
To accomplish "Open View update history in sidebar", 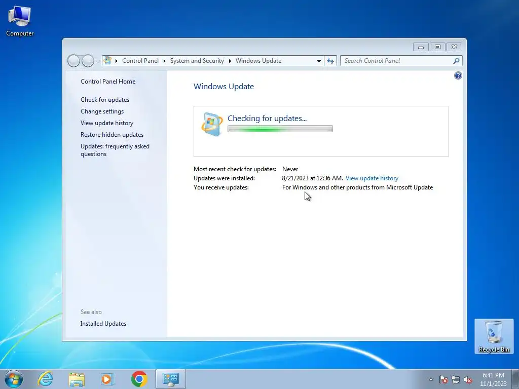I will (107, 123).
